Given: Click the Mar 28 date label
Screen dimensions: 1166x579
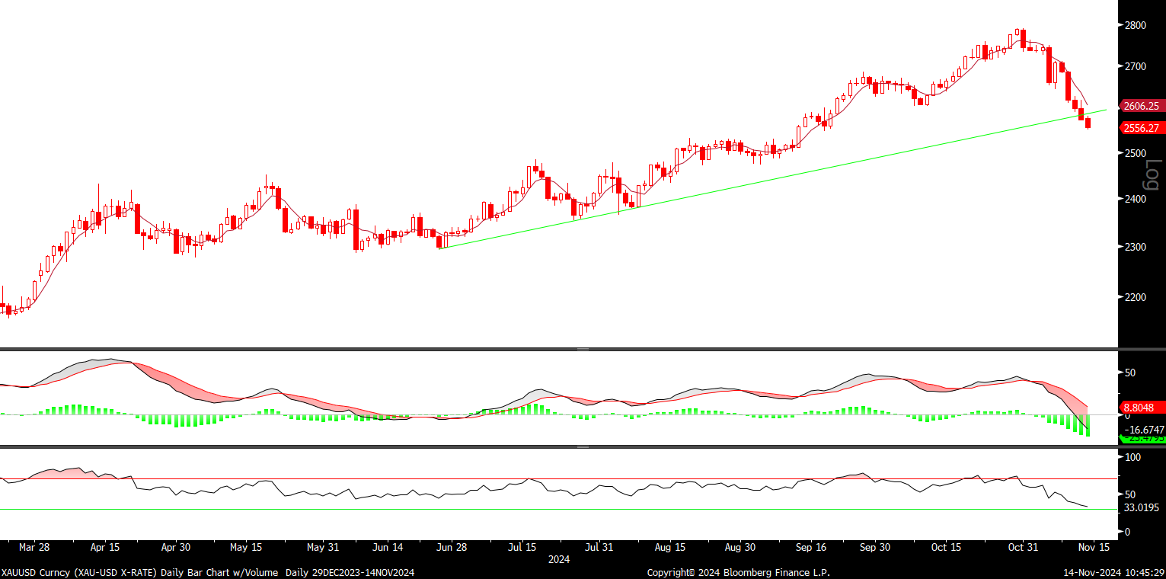Looking at the screenshot, I should coord(34,548).
